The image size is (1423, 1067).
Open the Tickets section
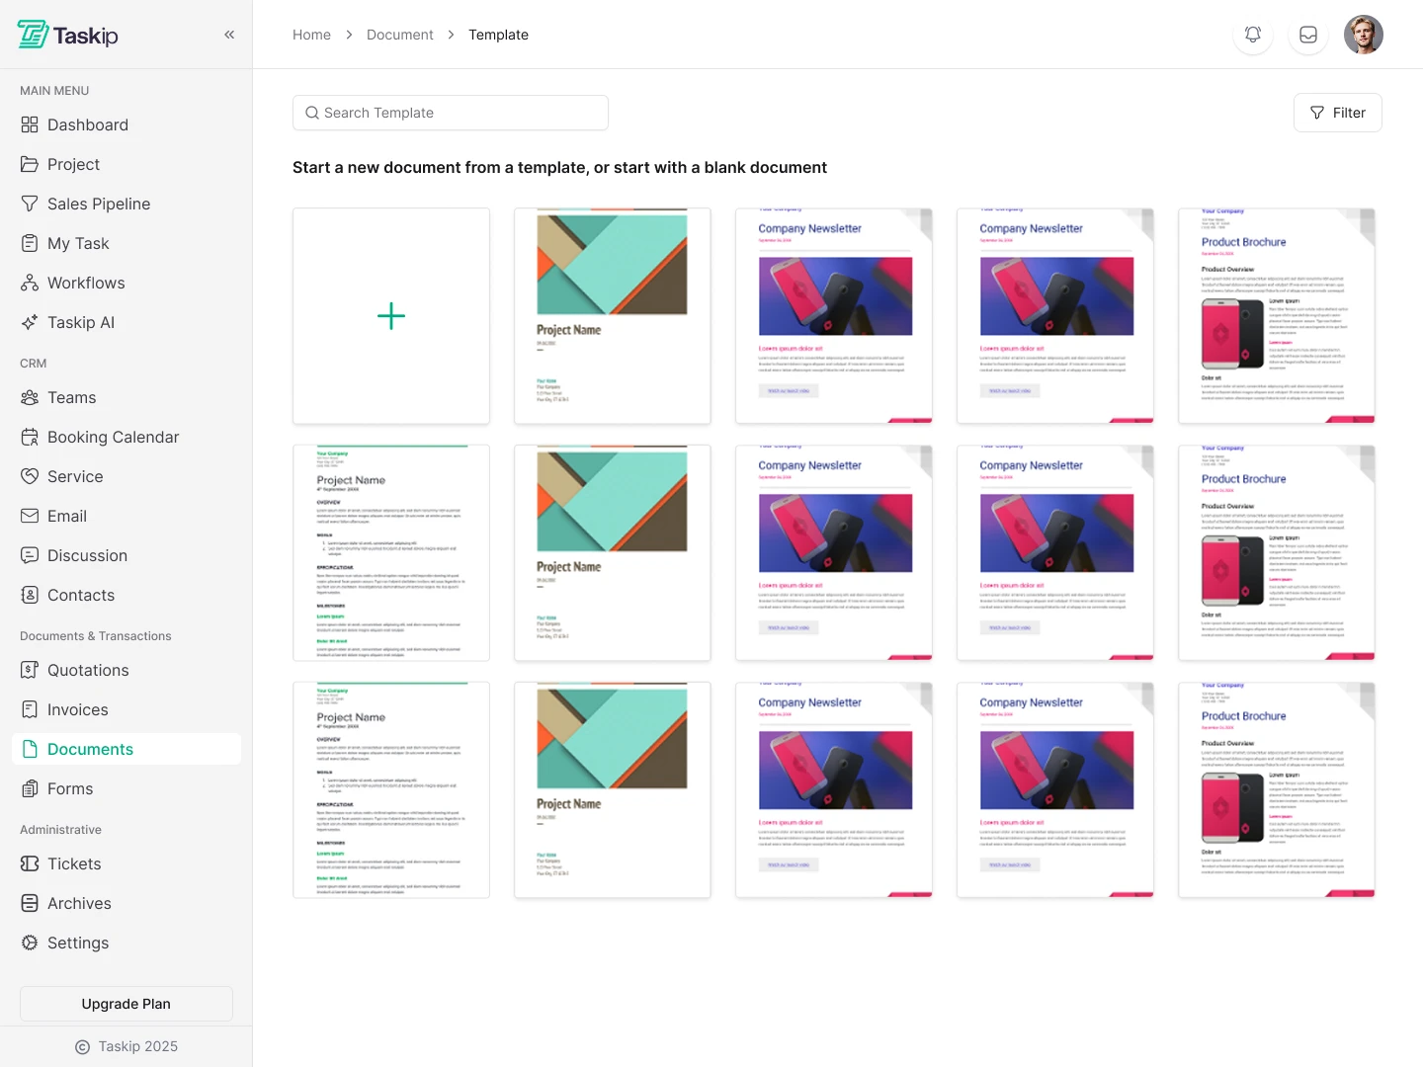(x=74, y=863)
